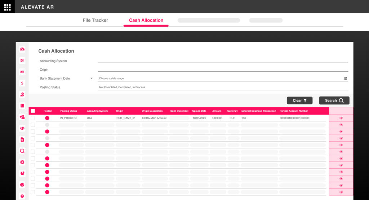Screen dimensions: 369x200
Task: Open the app launcher grid icon
Action: tap(7, 7)
